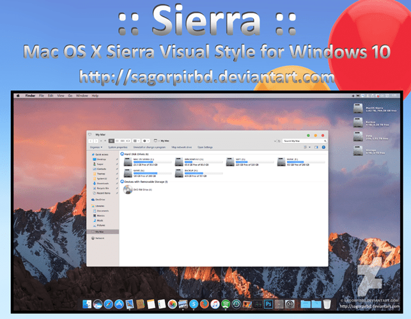
Task: Open the Trash in the dock
Action: (x=327, y=304)
